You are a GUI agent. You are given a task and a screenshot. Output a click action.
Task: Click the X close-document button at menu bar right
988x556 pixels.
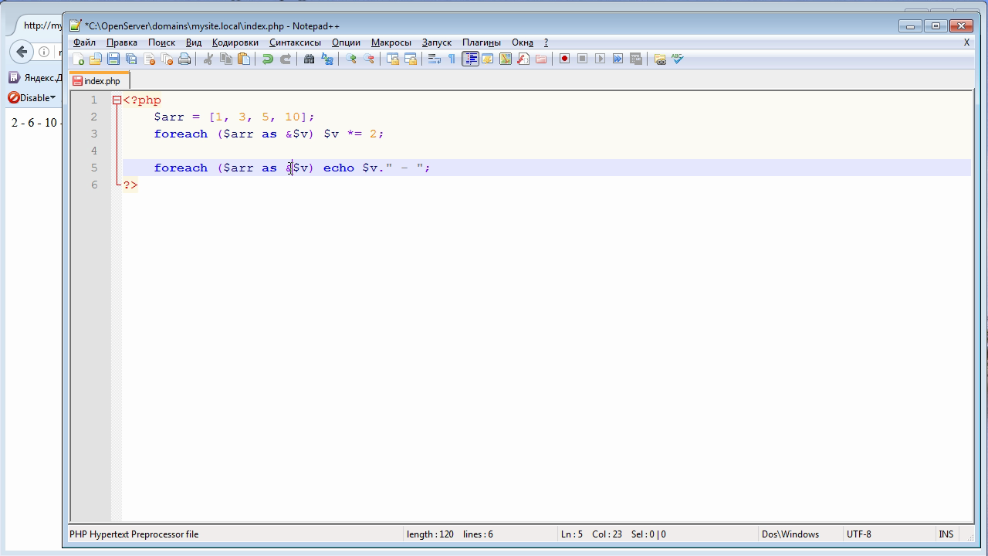pyautogui.click(x=966, y=42)
